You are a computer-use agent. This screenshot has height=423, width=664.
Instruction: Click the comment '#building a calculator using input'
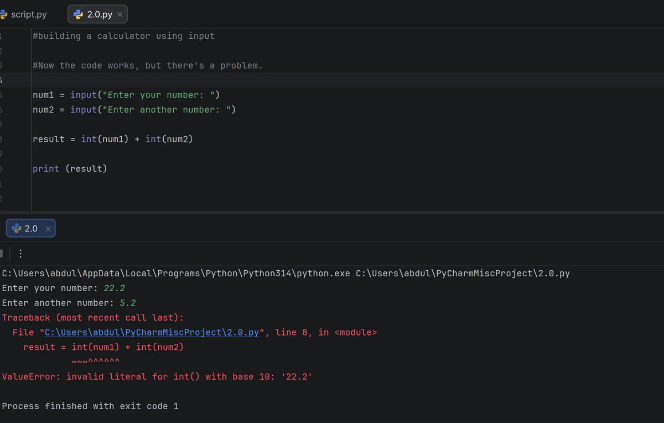point(123,36)
